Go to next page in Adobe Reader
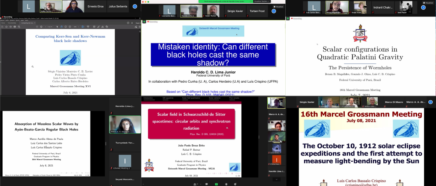Image resolution: width=436 pixels, height=186 pixels. 41,27
